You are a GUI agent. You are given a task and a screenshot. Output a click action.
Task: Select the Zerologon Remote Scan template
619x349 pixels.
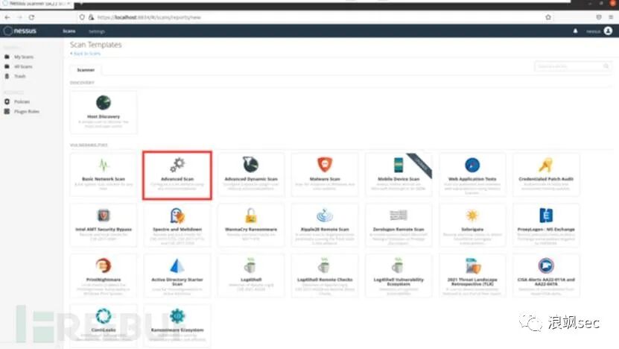(x=399, y=225)
